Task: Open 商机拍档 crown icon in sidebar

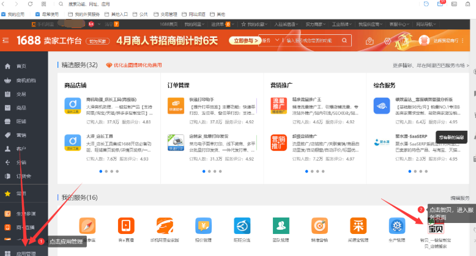Action: coord(7,81)
